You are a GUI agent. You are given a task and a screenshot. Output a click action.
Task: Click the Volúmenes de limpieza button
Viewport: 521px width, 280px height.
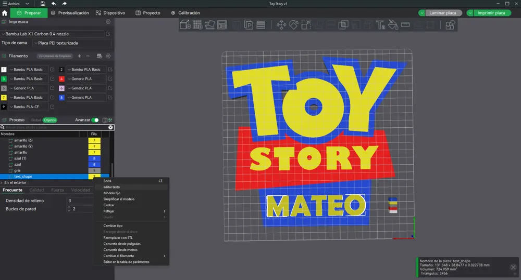click(x=55, y=56)
